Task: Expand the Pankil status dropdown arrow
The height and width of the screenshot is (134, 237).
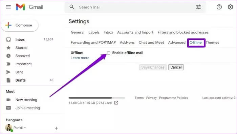Action: (25, 128)
